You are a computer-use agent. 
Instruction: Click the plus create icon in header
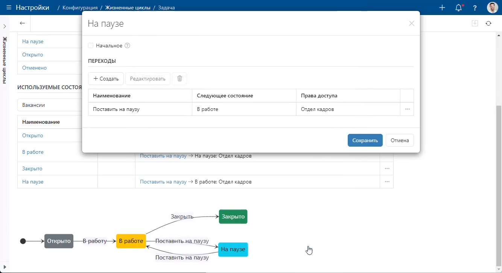(442, 8)
